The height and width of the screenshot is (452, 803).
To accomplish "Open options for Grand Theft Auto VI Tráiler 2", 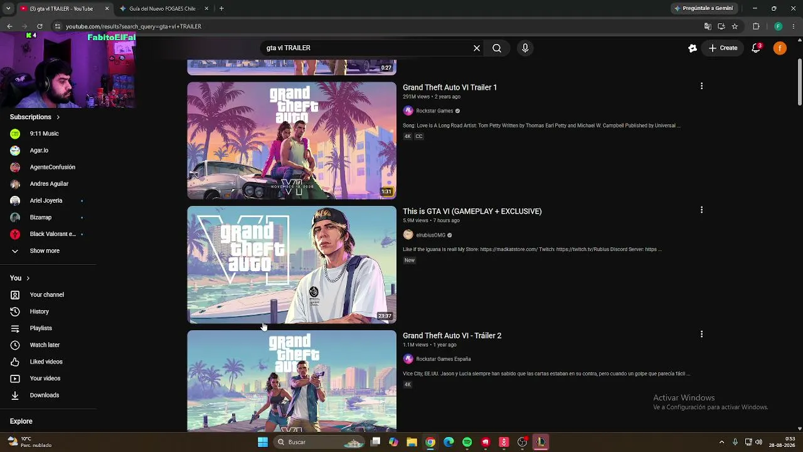I will coord(701,334).
